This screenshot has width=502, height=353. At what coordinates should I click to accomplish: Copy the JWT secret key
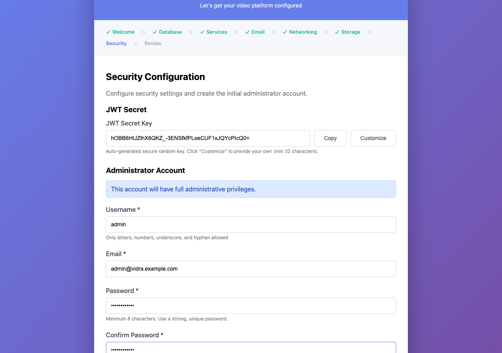(x=330, y=138)
